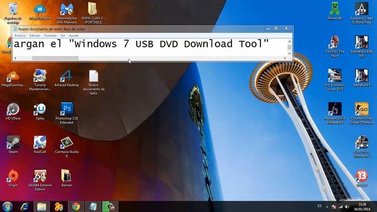Open the Edición menu in Notepad
Image resolution: width=377 pixels, height=212 pixels.
point(35,35)
